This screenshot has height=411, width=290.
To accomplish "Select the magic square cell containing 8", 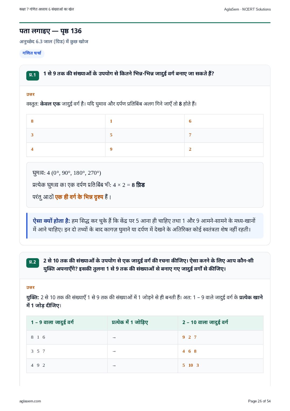I will 66,121.
